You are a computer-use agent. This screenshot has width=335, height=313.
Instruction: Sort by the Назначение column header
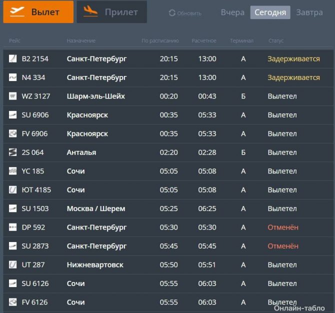point(81,40)
